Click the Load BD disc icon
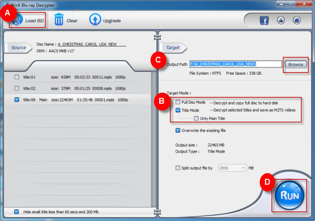 tap(17, 20)
